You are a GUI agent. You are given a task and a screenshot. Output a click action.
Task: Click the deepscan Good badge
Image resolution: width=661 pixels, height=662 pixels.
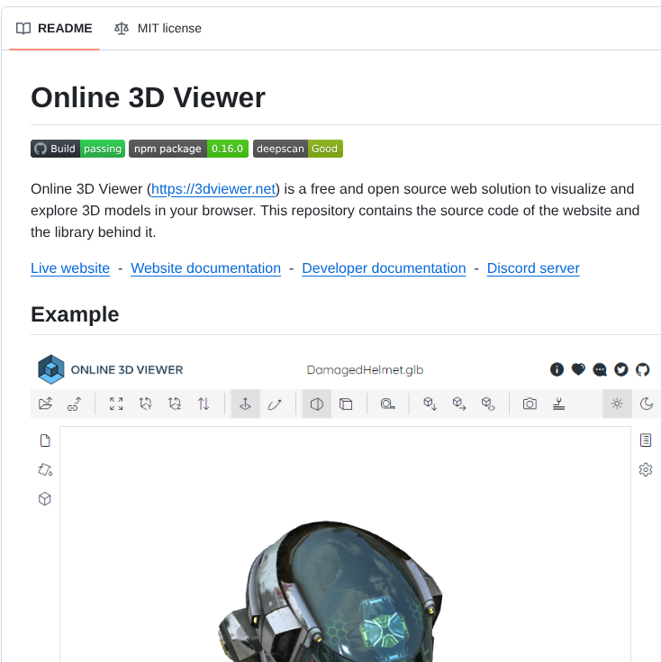298,149
